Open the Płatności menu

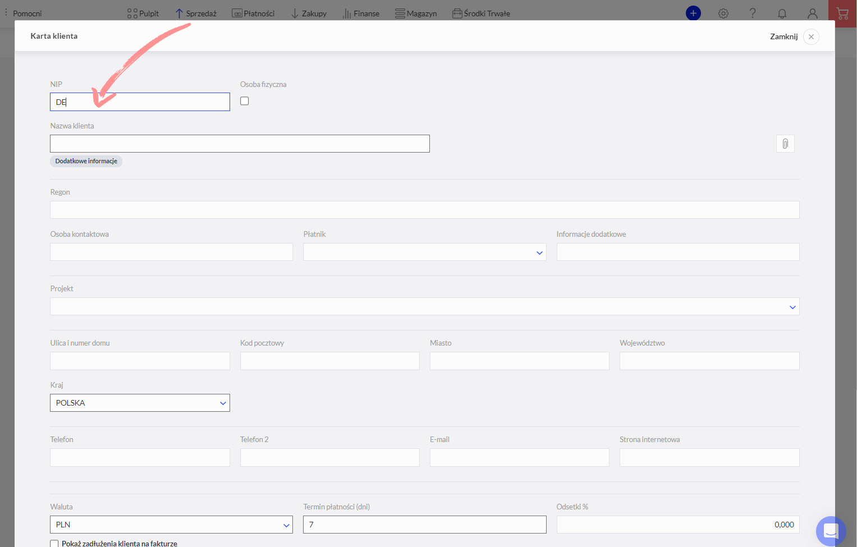253,13
